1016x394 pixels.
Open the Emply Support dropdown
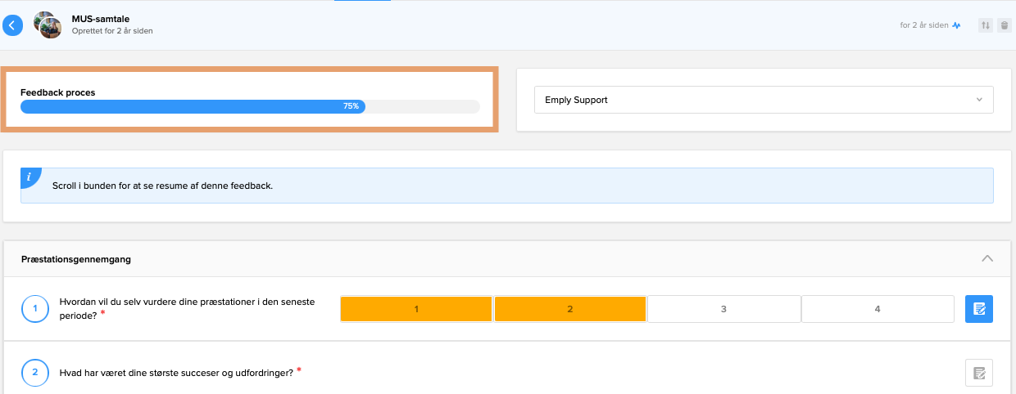tap(763, 100)
